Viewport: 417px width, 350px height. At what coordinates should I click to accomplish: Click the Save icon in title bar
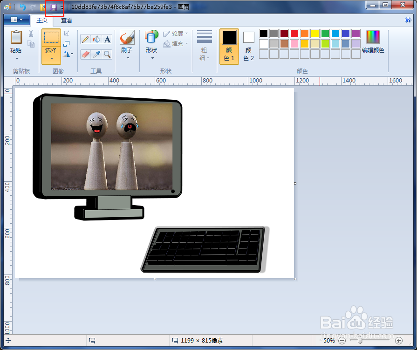pyautogui.click(x=54, y=7)
